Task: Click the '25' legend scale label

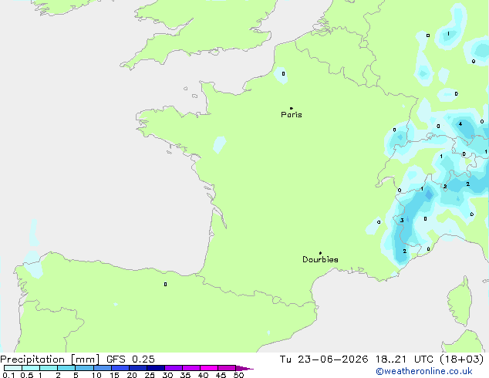Action: click(150, 375)
